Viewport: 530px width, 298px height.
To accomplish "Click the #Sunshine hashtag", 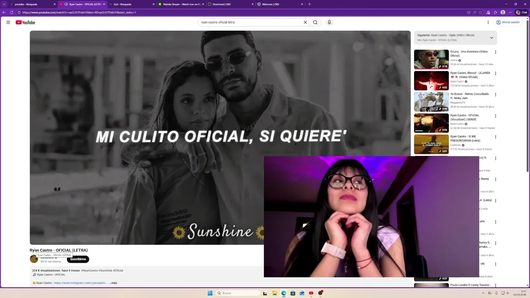I will 105,270.
